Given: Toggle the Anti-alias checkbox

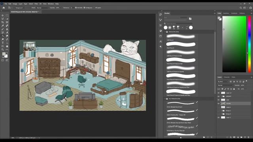Looking at the screenshot, I should click(76, 8).
